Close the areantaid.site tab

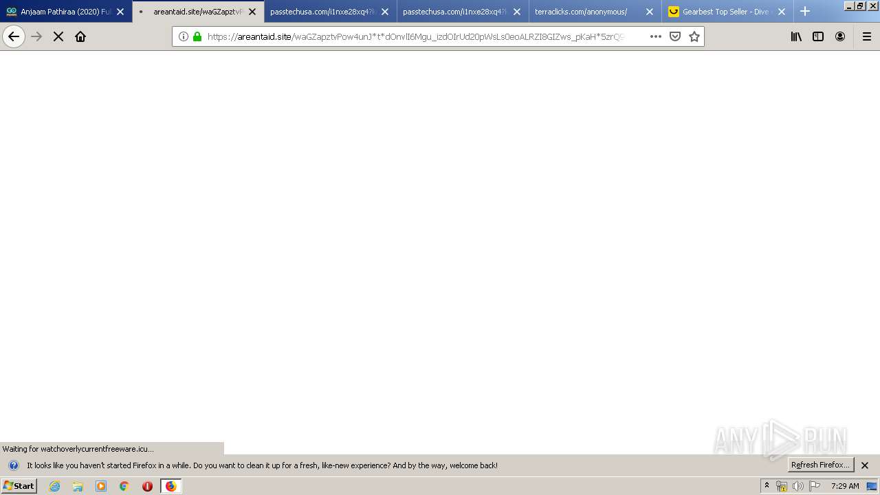coord(252,12)
